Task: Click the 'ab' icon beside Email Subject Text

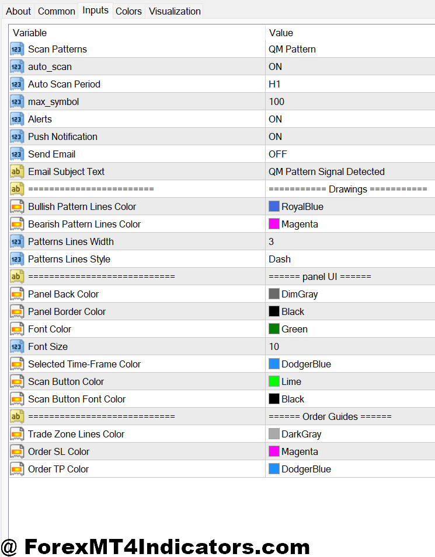Action: click(17, 171)
